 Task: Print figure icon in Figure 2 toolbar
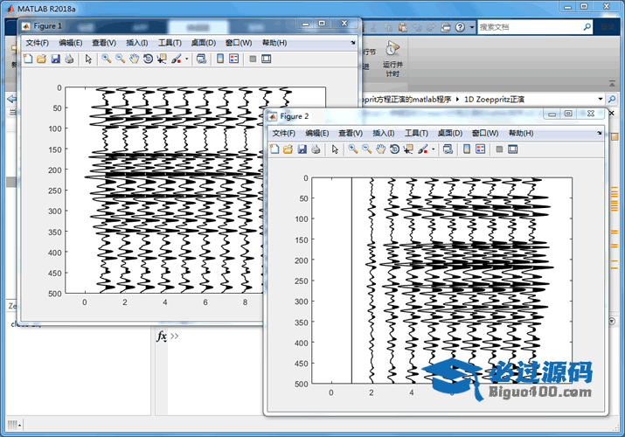pyautogui.click(x=316, y=149)
